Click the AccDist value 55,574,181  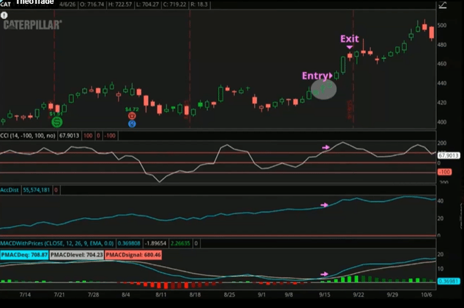tap(36, 190)
